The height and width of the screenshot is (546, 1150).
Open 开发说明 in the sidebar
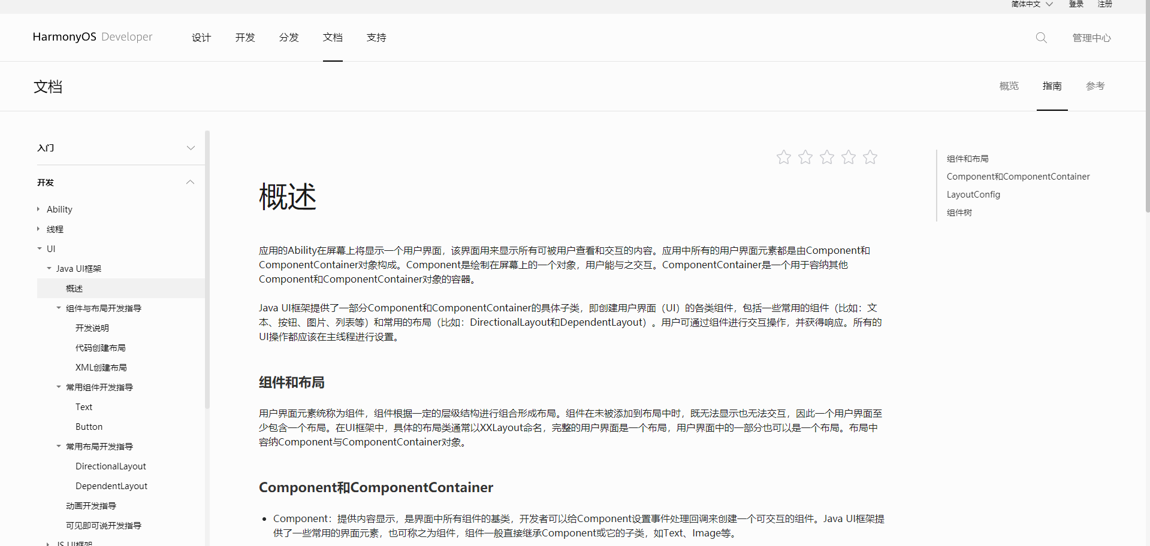click(92, 327)
